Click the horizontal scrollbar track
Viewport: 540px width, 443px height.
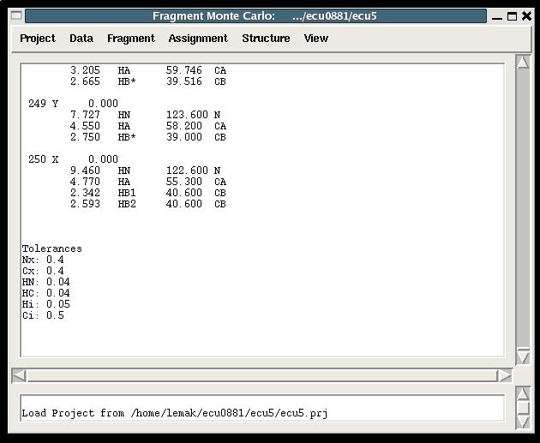click(257, 375)
